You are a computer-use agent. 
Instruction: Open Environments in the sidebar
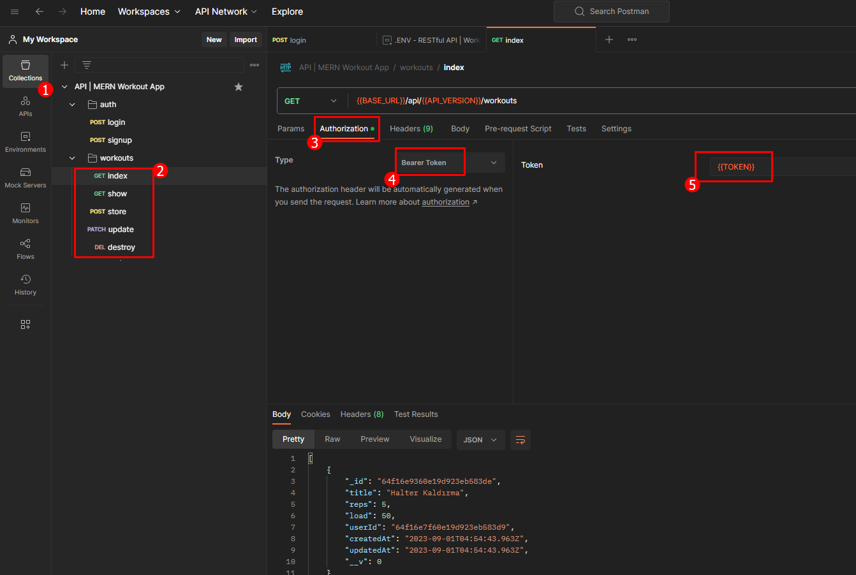(26, 142)
